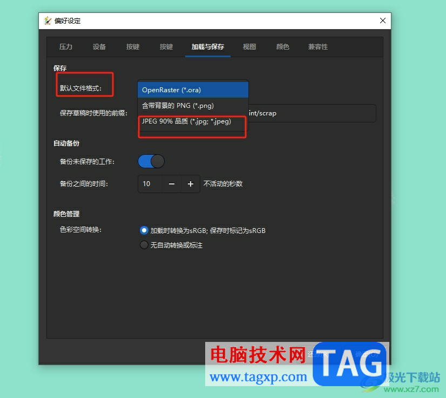446x398 pixels.
Task: Close the 偏好设定 dialog
Action: click(383, 20)
